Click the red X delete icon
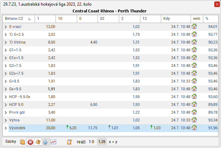Viewport: 221px width, 148px height. (30, 142)
